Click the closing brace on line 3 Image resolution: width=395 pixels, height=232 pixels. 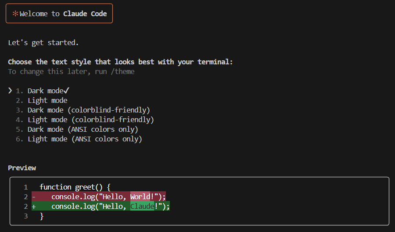tap(42, 216)
